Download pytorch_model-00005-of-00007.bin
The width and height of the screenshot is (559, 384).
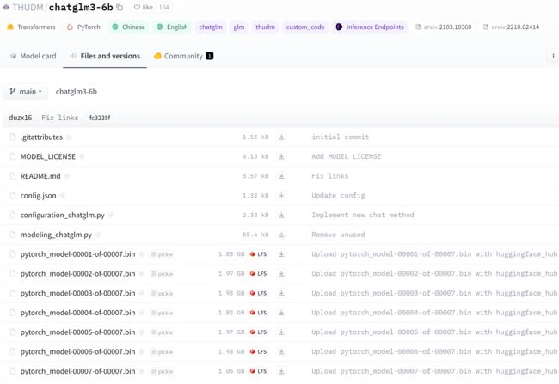[281, 332]
